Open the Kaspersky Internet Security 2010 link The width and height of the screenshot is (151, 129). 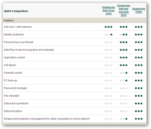tap(123, 10)
